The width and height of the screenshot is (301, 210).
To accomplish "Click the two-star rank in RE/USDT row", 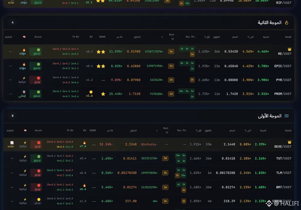I will [101, 52].
